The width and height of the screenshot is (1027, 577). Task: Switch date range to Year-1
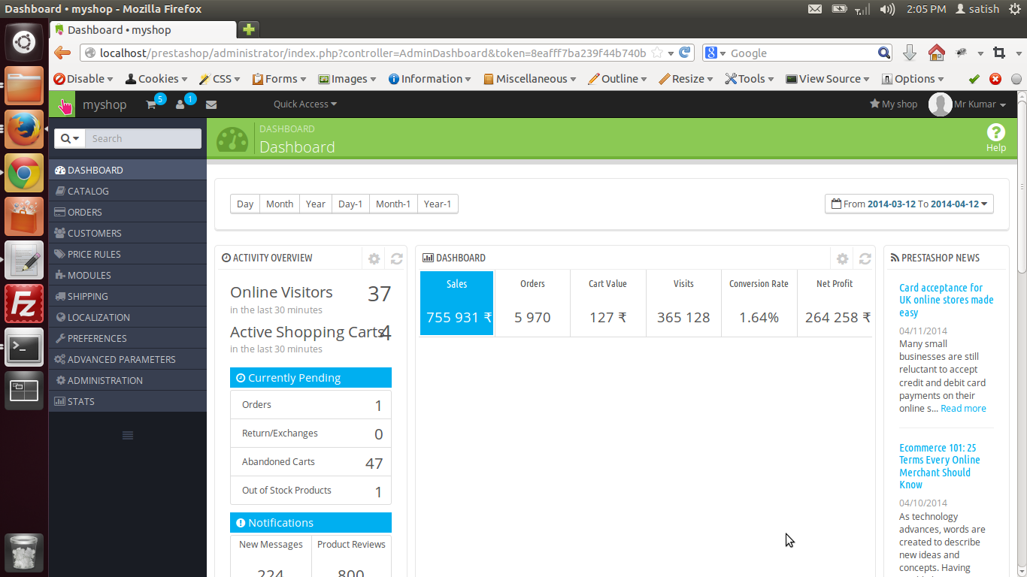point(438,204)
